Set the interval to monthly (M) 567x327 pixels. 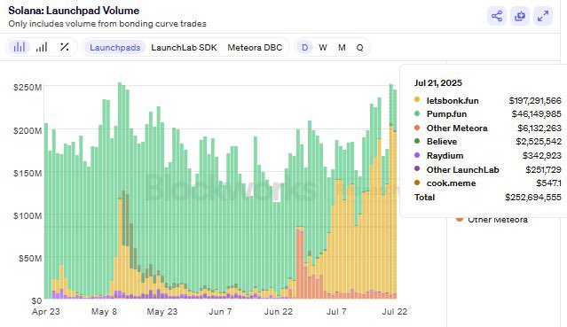[x=342, y=47]
